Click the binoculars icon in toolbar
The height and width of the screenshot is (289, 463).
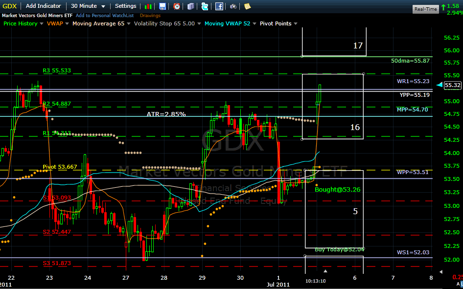233,6
